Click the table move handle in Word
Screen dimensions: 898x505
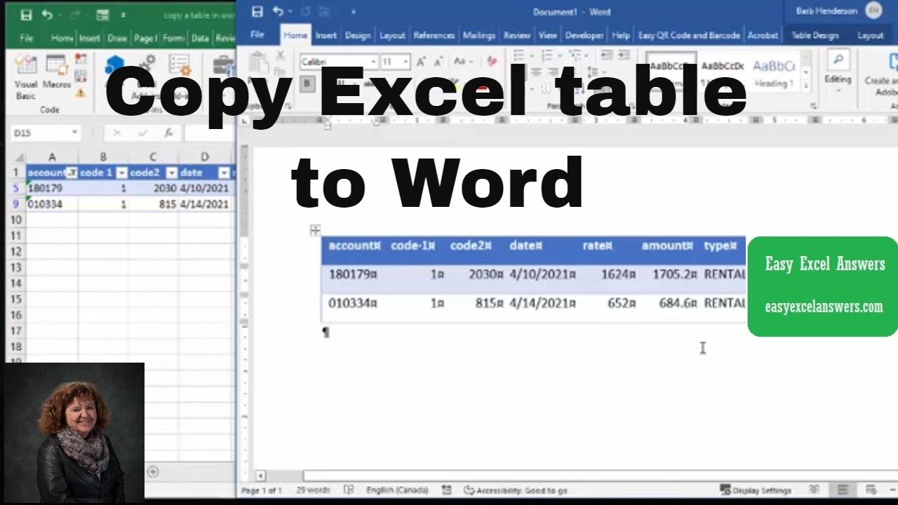(x=315, y=230)
